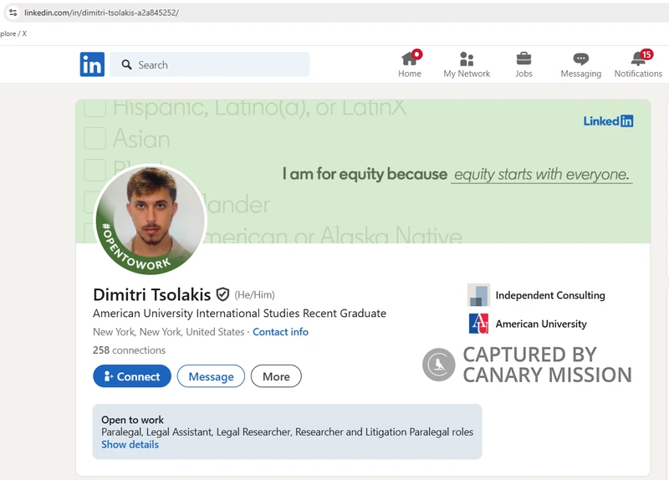This screenshot has height=480, width=669.
Task: Open American University education link
Action: tap(541, 324)
